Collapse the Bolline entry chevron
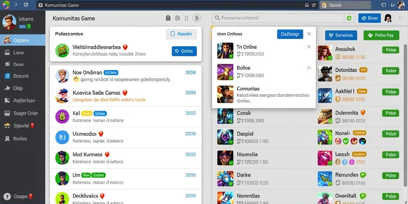 coord(309,68)
